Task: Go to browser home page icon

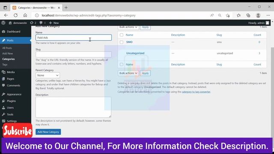Action: pyautogui.click(x=25, y=15)
